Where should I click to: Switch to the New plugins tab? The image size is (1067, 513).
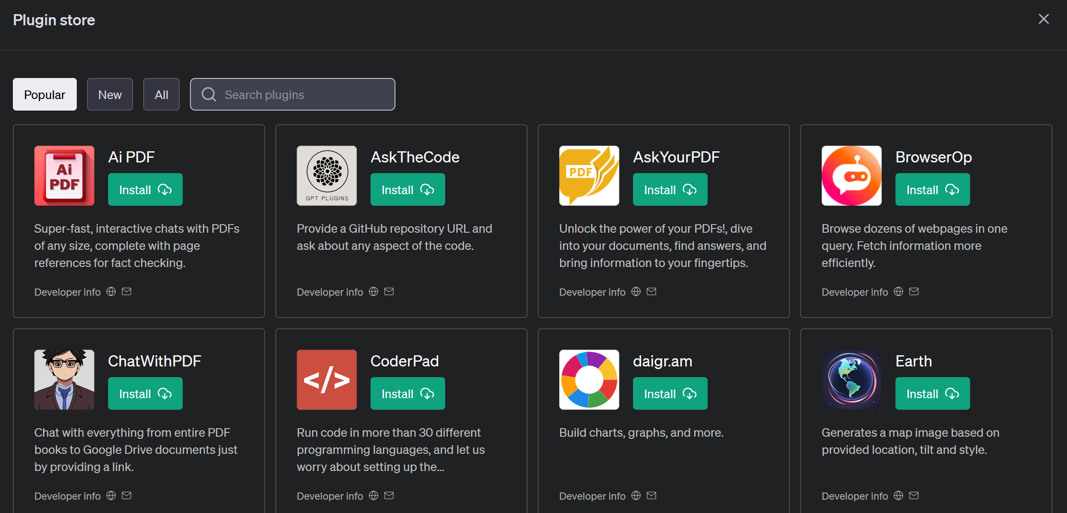(x=110, y=94)
